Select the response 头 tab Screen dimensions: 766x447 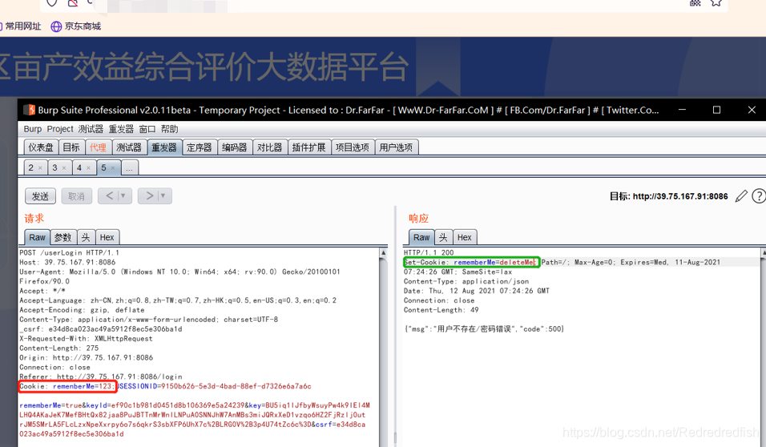[444, 237]
